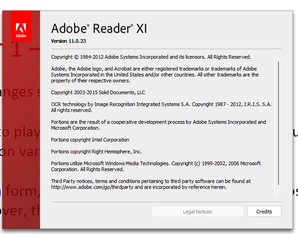Select the Version 11.0.23 text

point(69,41)
